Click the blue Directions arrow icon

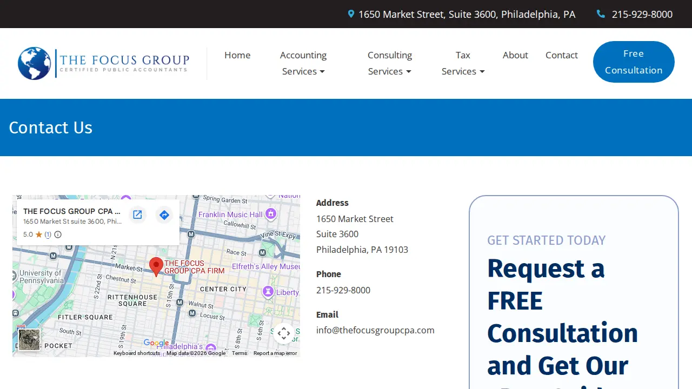click(x=164, y=215)
